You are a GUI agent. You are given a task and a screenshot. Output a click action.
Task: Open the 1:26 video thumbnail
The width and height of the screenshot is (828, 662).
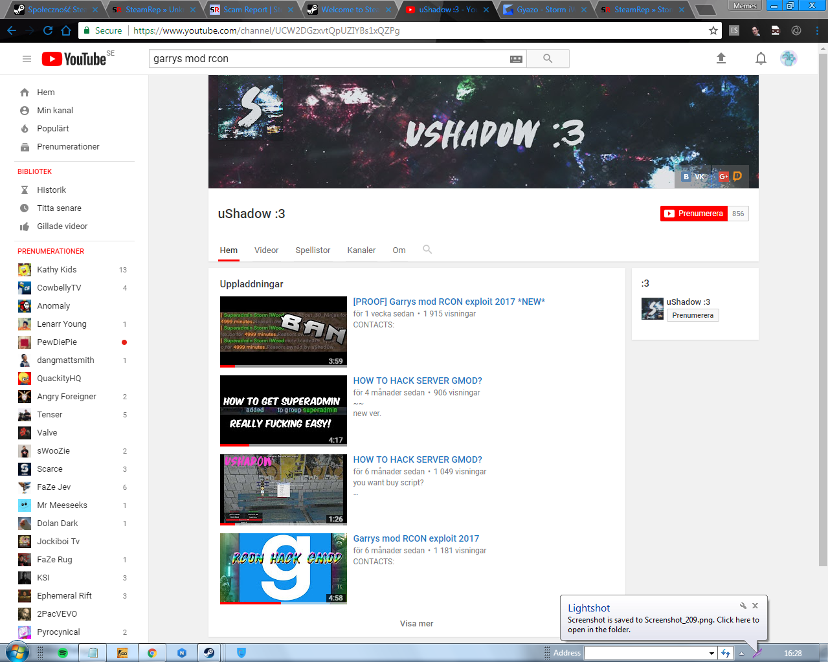pos(284,490)
